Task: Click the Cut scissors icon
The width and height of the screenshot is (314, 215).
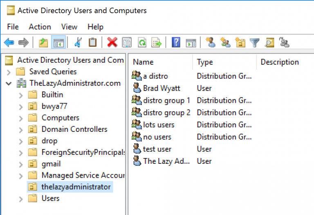Action: 78,43
